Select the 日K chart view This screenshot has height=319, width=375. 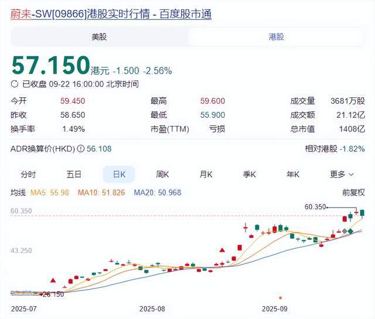click(x=119, y=174)
